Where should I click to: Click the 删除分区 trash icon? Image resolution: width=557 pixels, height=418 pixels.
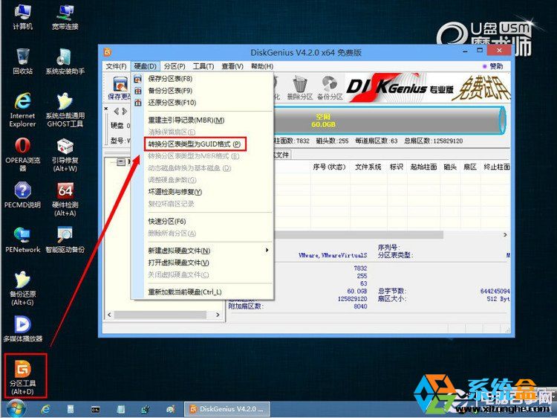pos(299,86)
